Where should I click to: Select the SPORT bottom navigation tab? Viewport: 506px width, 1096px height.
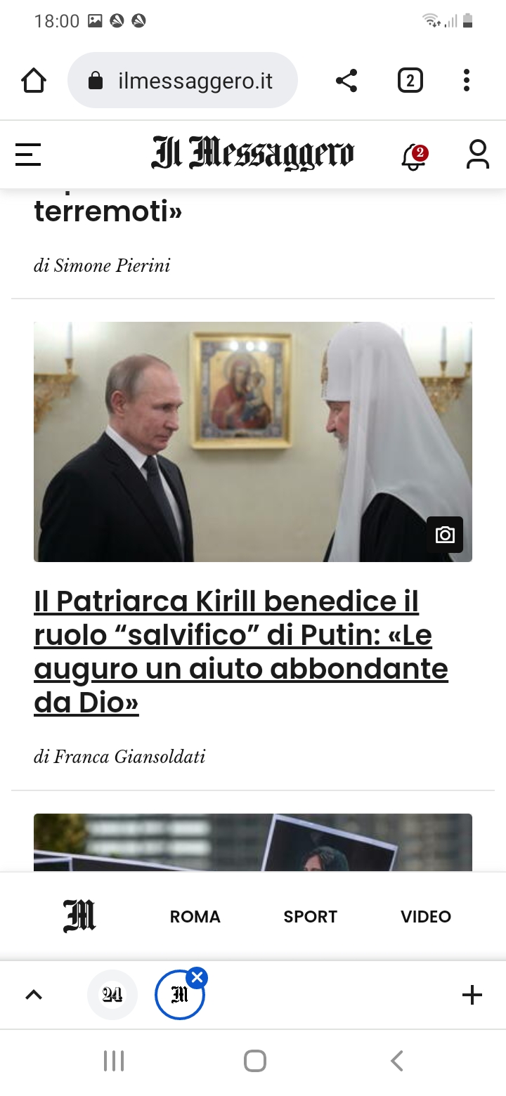point(311,917)
